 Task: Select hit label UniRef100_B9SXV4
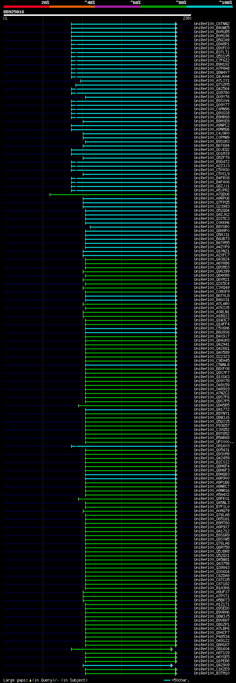pos(212,101)
